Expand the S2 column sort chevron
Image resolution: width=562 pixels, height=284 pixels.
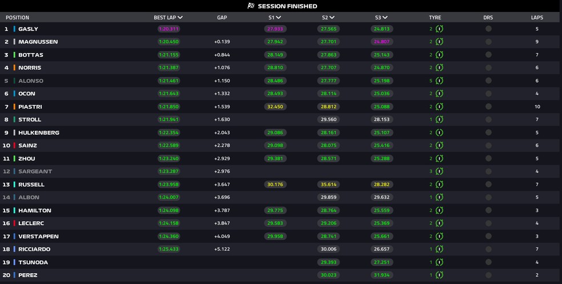[332, 18]
